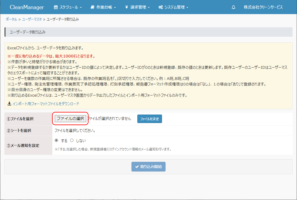The height and width of the screenshot is (200, 297).
Task: Click the インポート用フォーマットファイルをダウンロード link text
Action: tap(46, 104)
